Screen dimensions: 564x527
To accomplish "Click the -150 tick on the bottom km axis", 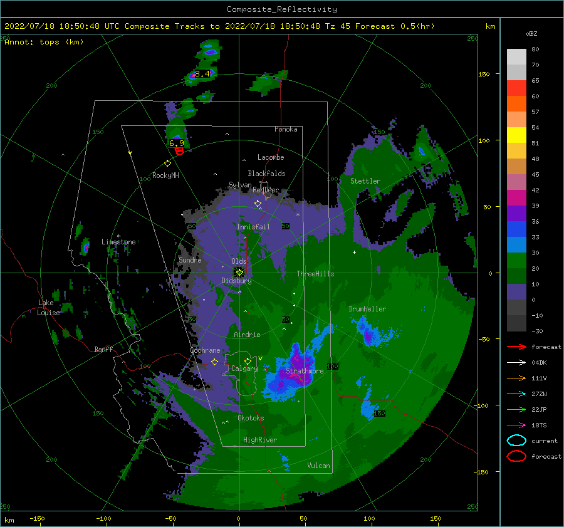I will pyautogui.click(x=37, y=518).
